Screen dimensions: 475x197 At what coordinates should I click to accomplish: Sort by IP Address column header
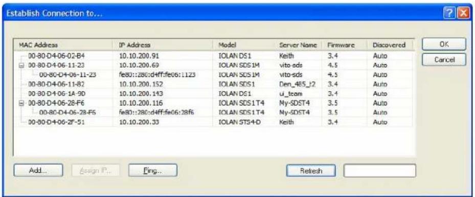163,45
